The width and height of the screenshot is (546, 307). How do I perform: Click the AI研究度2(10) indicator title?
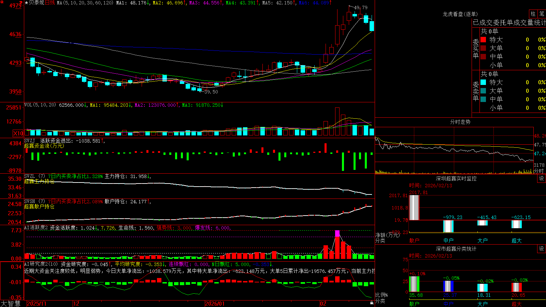41,264
